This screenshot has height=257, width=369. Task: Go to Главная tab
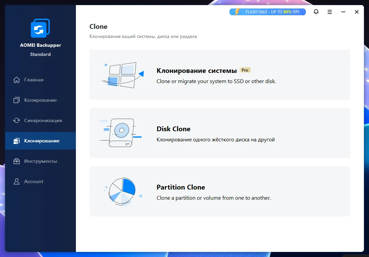click(40, 80)
